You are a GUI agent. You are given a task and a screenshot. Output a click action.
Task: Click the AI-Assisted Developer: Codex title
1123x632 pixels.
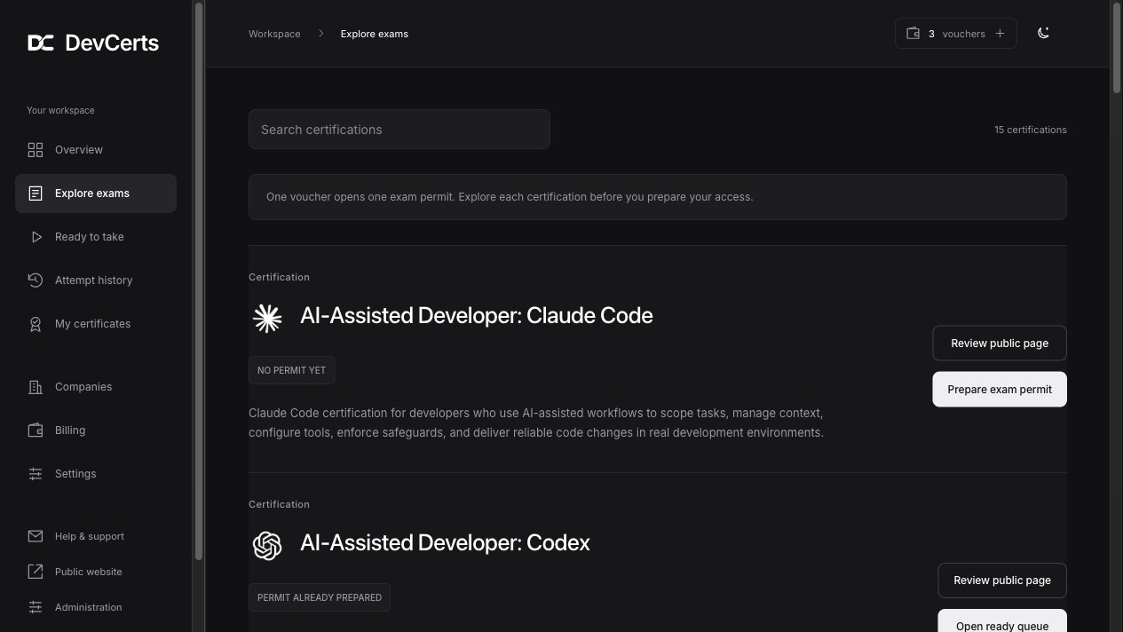point(445,543)
